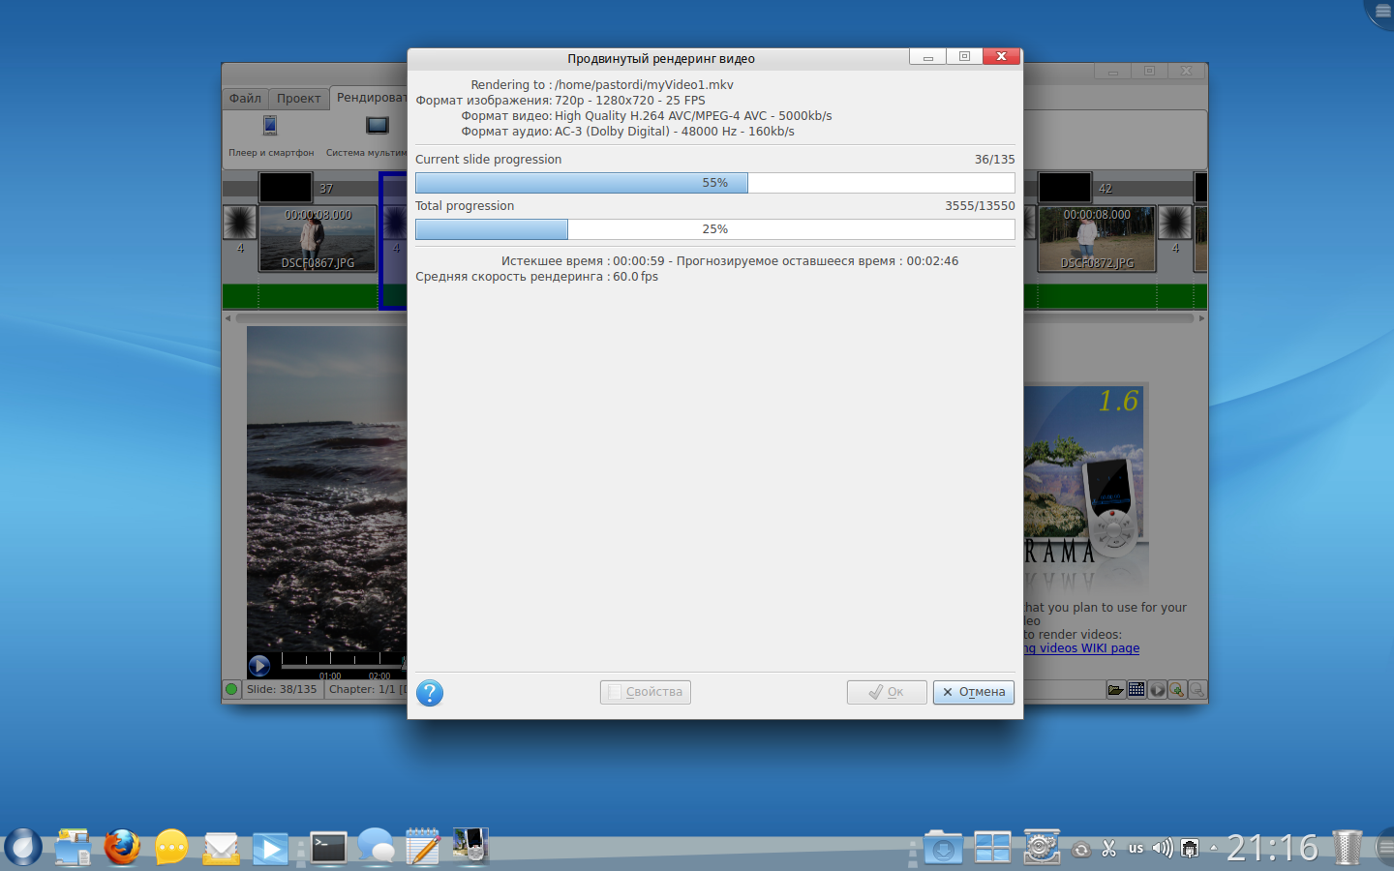Screen dimensions: 1394x871
Task: Open the Проект menu
Action: coord(298,99)
